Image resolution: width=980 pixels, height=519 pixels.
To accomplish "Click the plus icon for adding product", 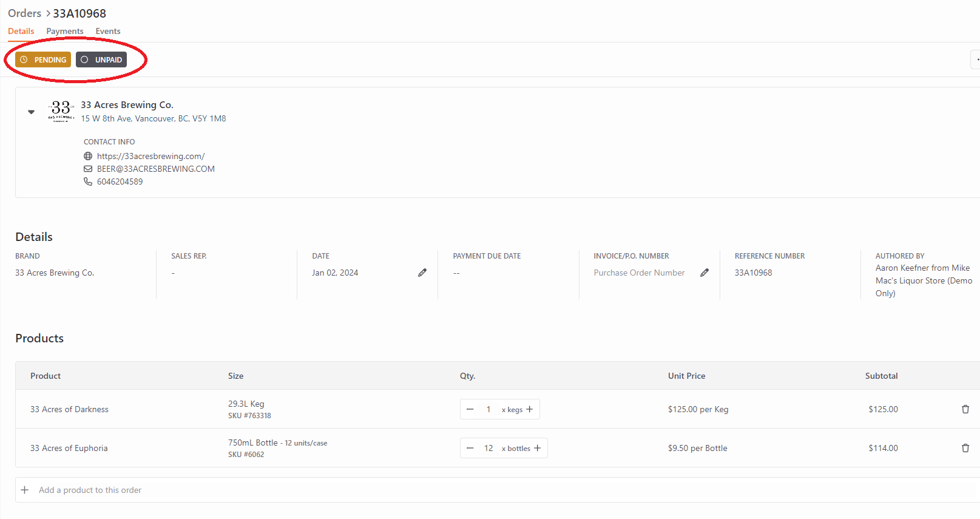I will [25, 490].
